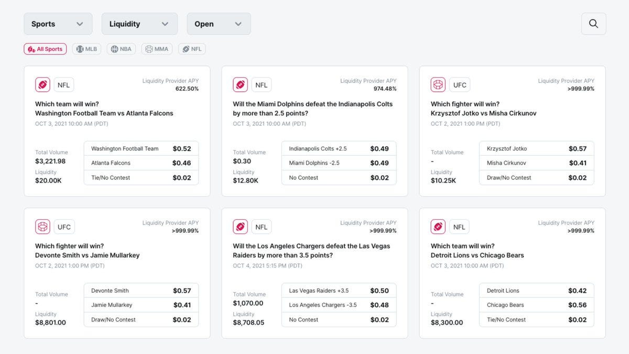Click $20.00K liquidity value
This screenshot has width=629, height=354.
point(48,180)
